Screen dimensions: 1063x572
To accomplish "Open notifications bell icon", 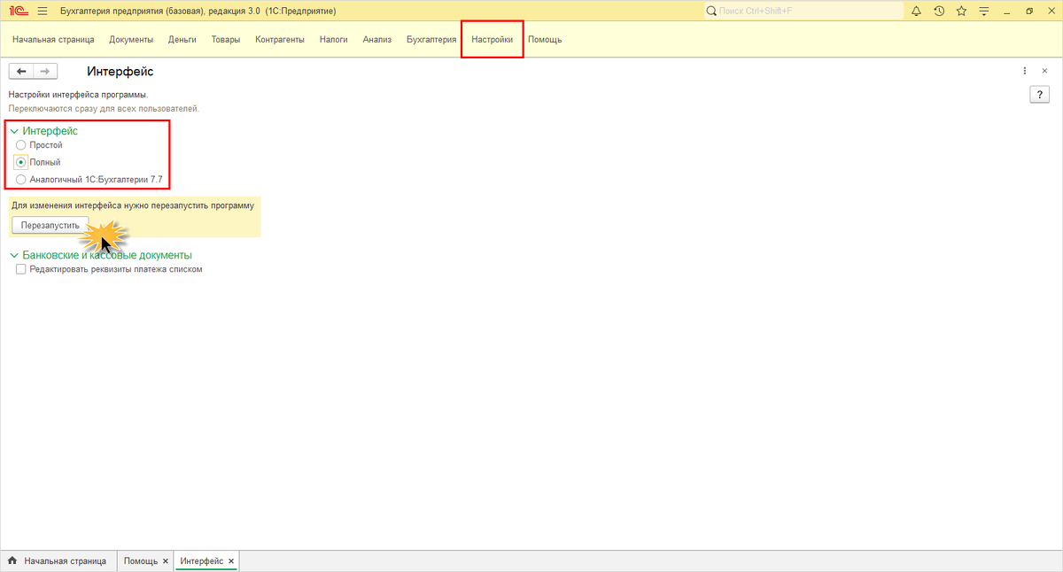I will tap(916, 11).
